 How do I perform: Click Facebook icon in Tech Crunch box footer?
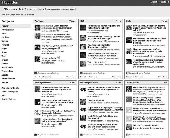click(127, 135)
